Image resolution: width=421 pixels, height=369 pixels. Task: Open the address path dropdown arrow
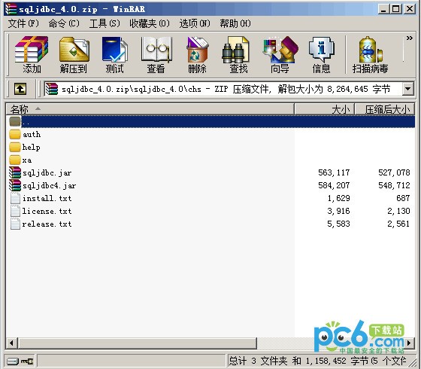[407, 89]
